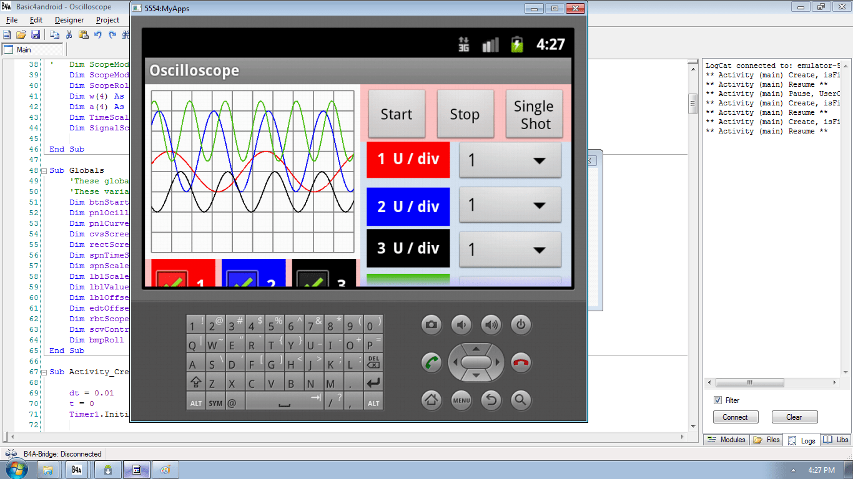The image size is (853, 479).
Task: Save the project with the floppy disk icon
Action: point(36,34)
